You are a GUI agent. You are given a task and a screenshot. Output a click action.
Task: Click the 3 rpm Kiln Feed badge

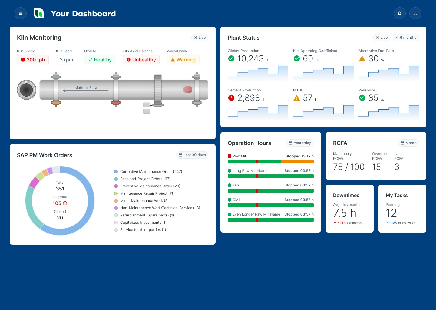[66, 60]
